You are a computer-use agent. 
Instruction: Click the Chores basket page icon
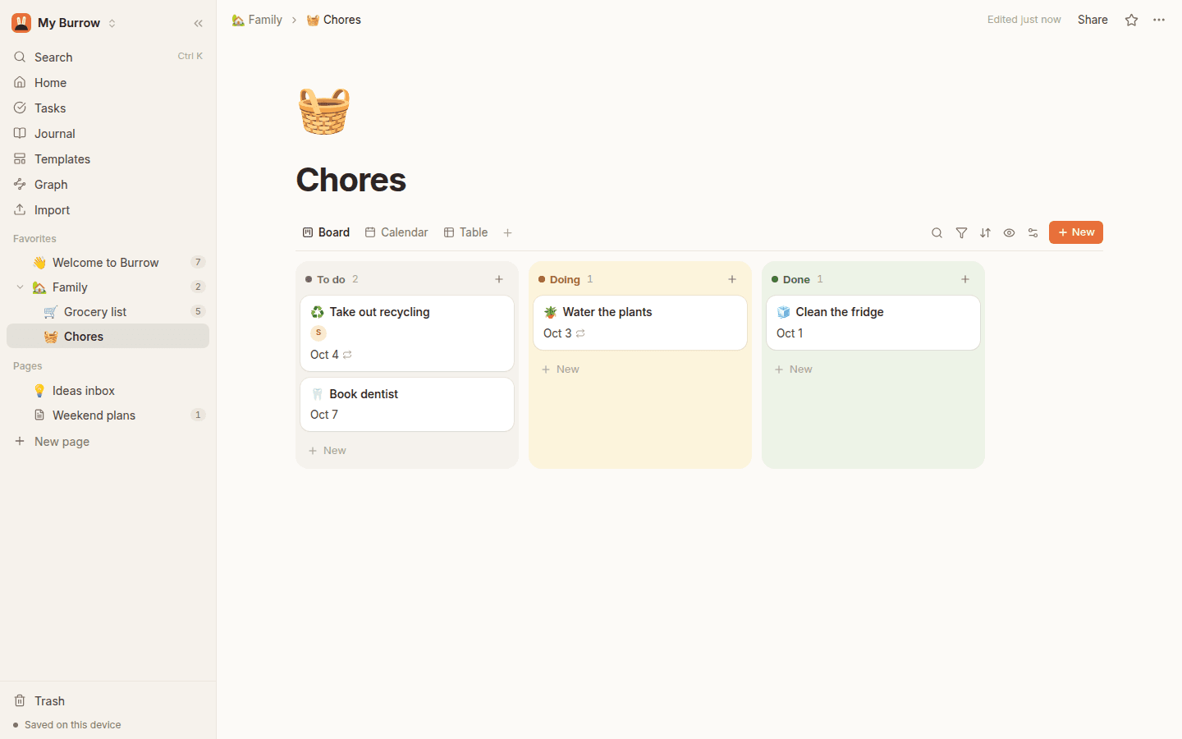tap(324, 111)
